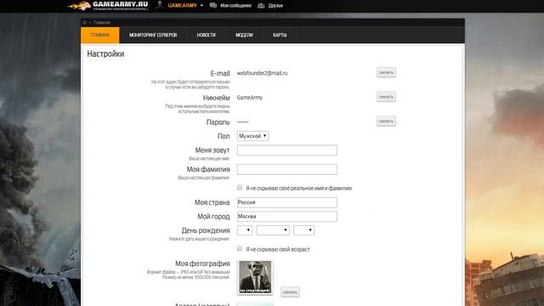Open the КАРТЫ tab
The height and width of the screenshot is (306, 544).
(x=280, y=35)
